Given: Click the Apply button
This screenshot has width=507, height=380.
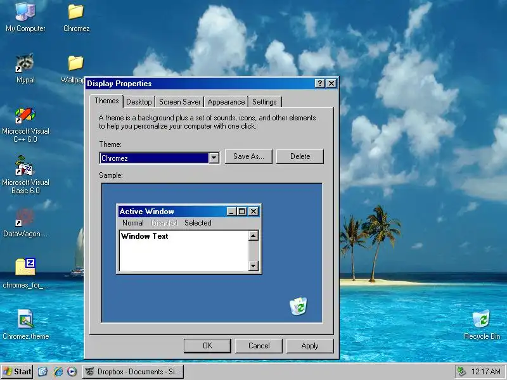Looking at the screenshot, I should [x=310, y=346].
